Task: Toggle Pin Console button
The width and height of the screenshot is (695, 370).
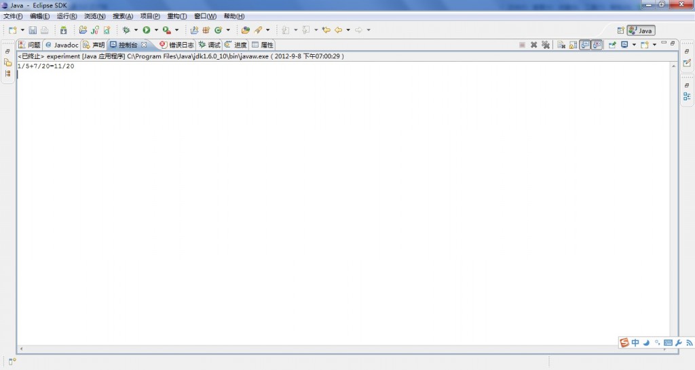Action: click(612, 45)
